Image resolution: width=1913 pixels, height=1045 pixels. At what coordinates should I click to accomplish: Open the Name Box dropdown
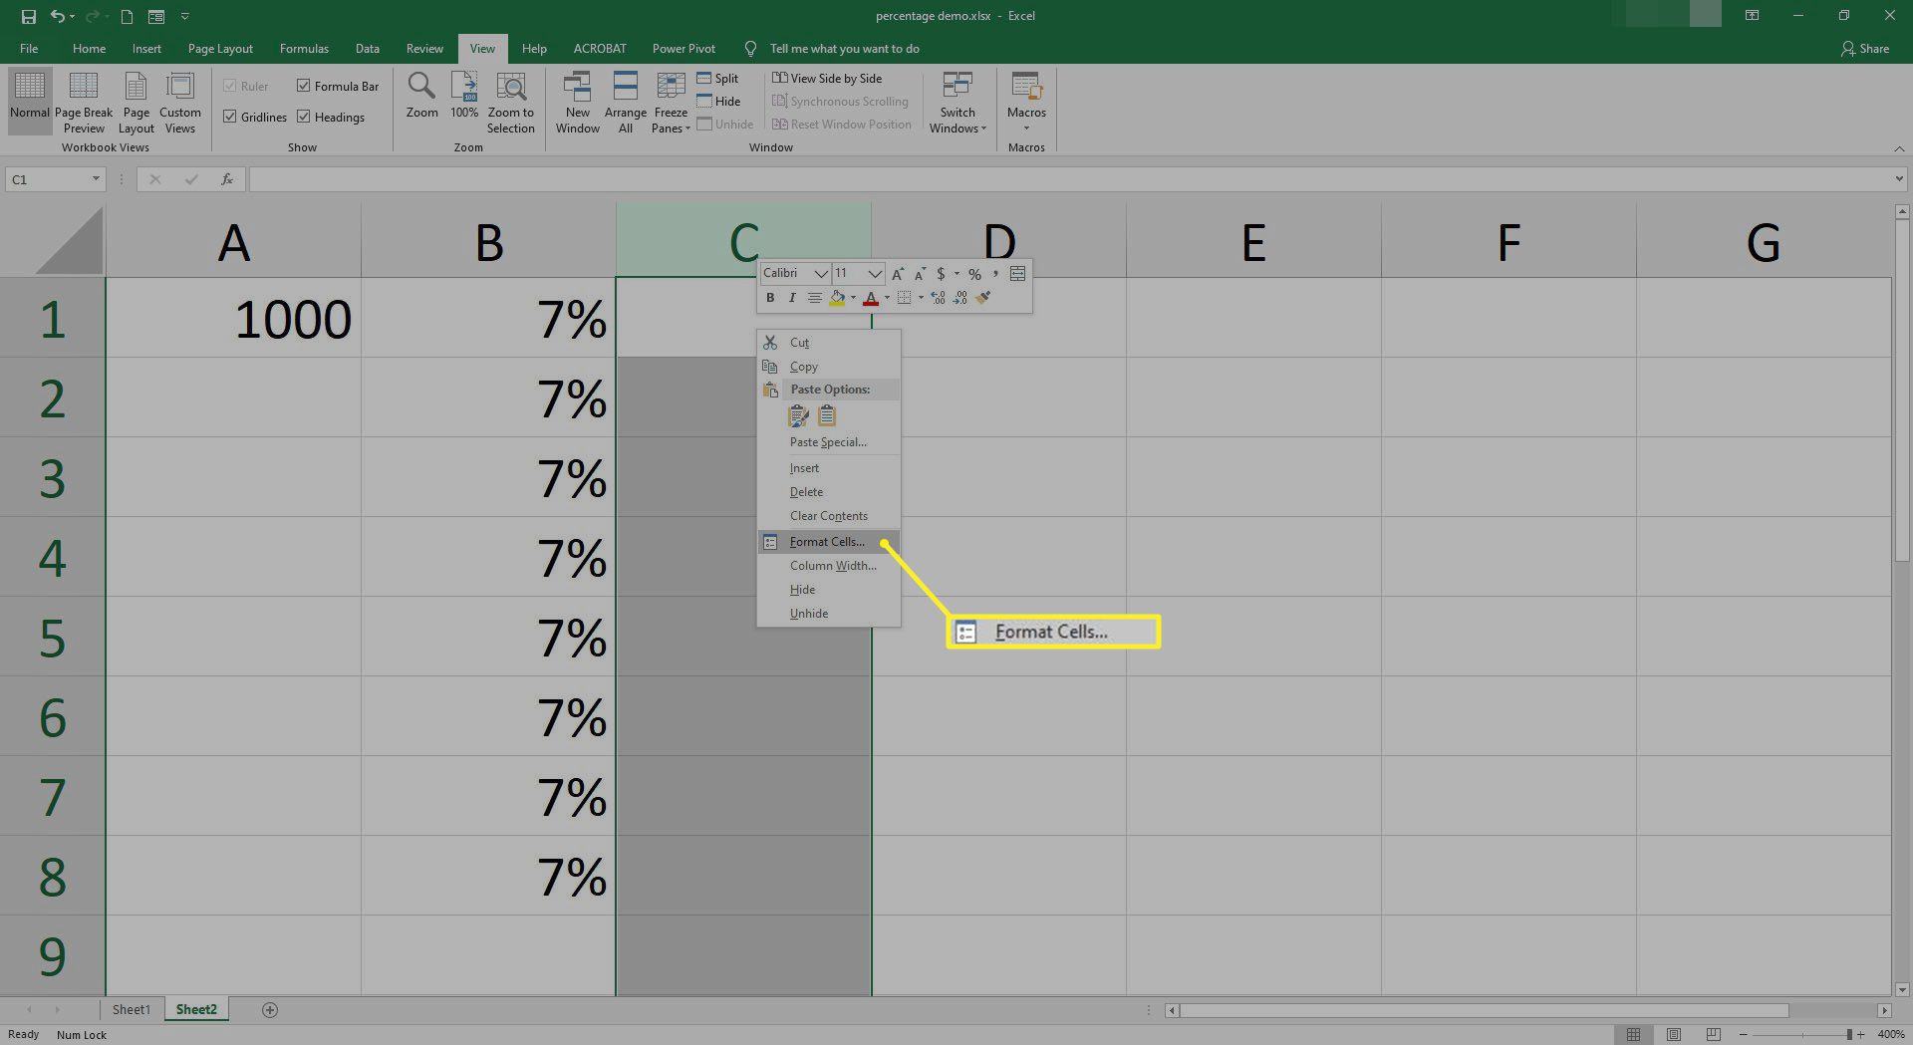pyautogui.click(x=96, y=179)
